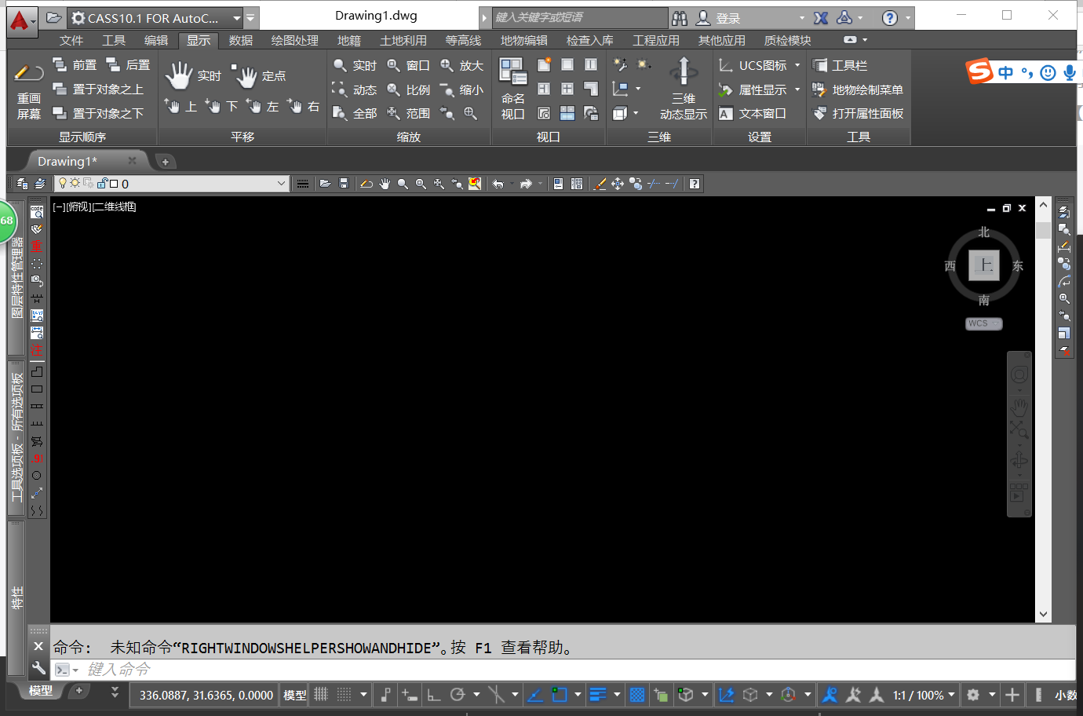Click the 打开属性面板 button
Screen dimensions: 1083x716
[x=859, y=114]
